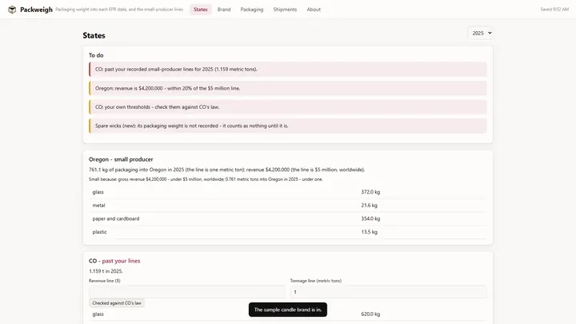Viewport: 576px width, 324px height.
Task: Click the Tonnage line input showing 1
Action: pyautogui.click(x=388, y=292)
